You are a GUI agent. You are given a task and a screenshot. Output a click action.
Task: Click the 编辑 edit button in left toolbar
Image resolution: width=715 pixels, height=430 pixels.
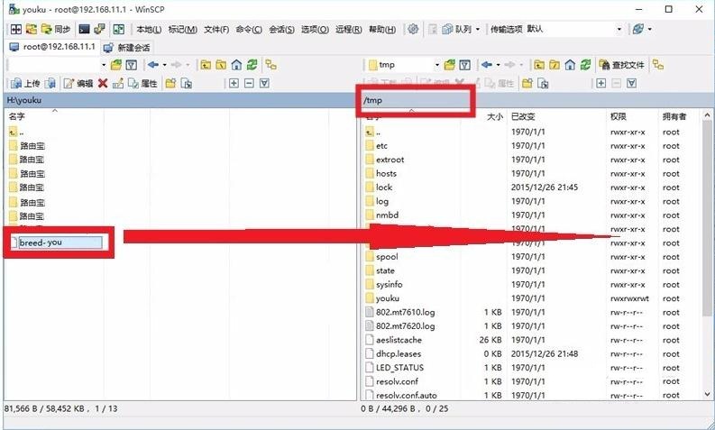[x=78, y=83]
